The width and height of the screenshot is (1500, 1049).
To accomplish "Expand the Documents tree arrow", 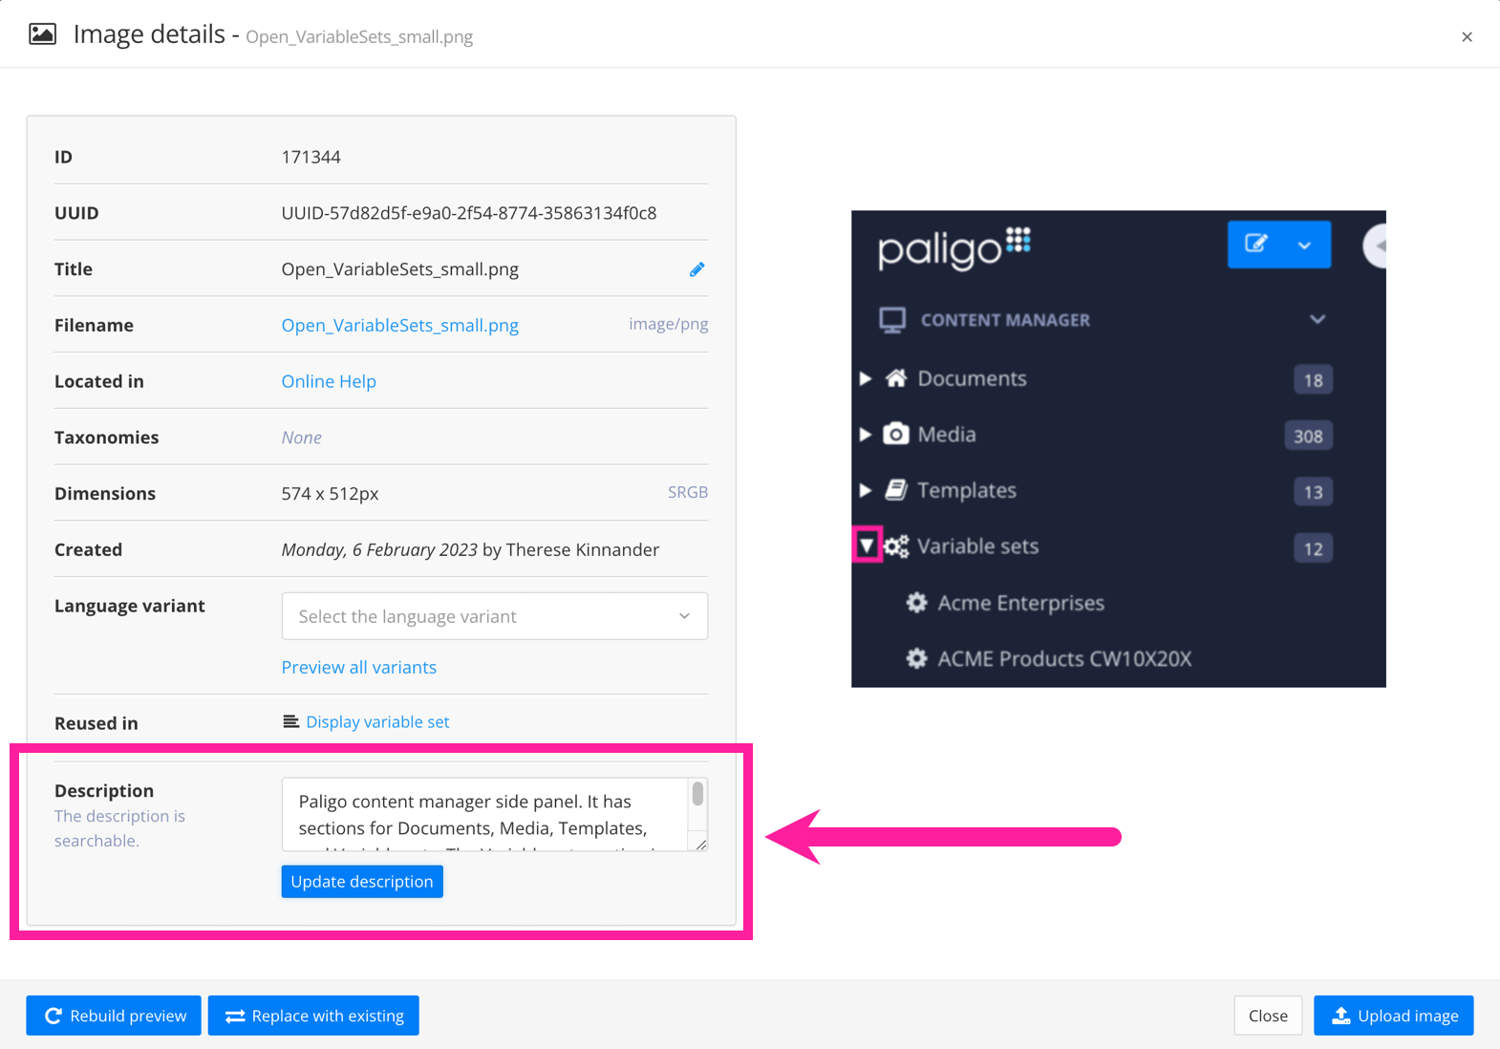I will 866,378.
